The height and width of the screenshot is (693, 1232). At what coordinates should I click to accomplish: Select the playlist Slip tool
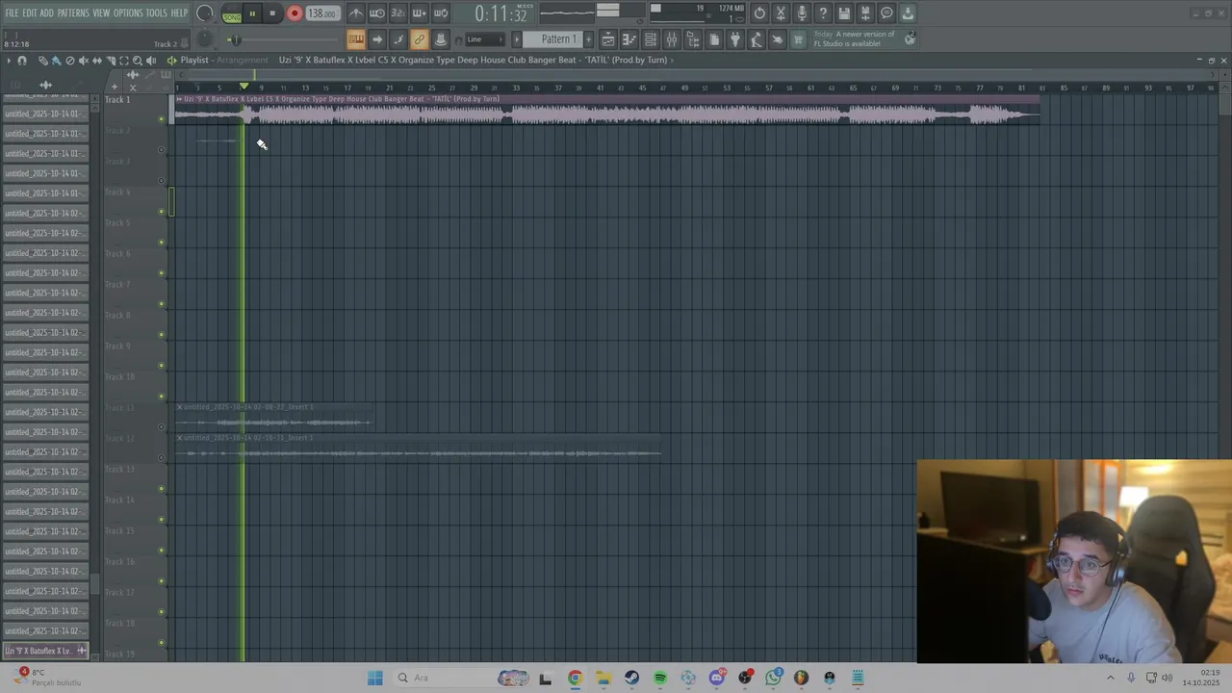(x=97, y=61)
